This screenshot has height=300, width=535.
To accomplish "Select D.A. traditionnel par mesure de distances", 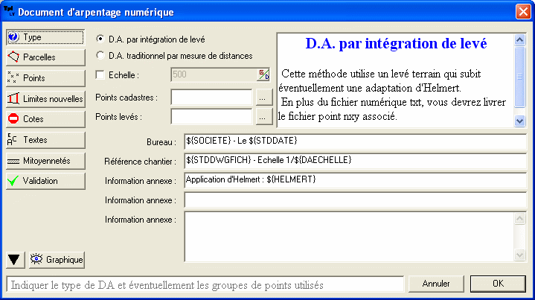I will pos(101,55).
